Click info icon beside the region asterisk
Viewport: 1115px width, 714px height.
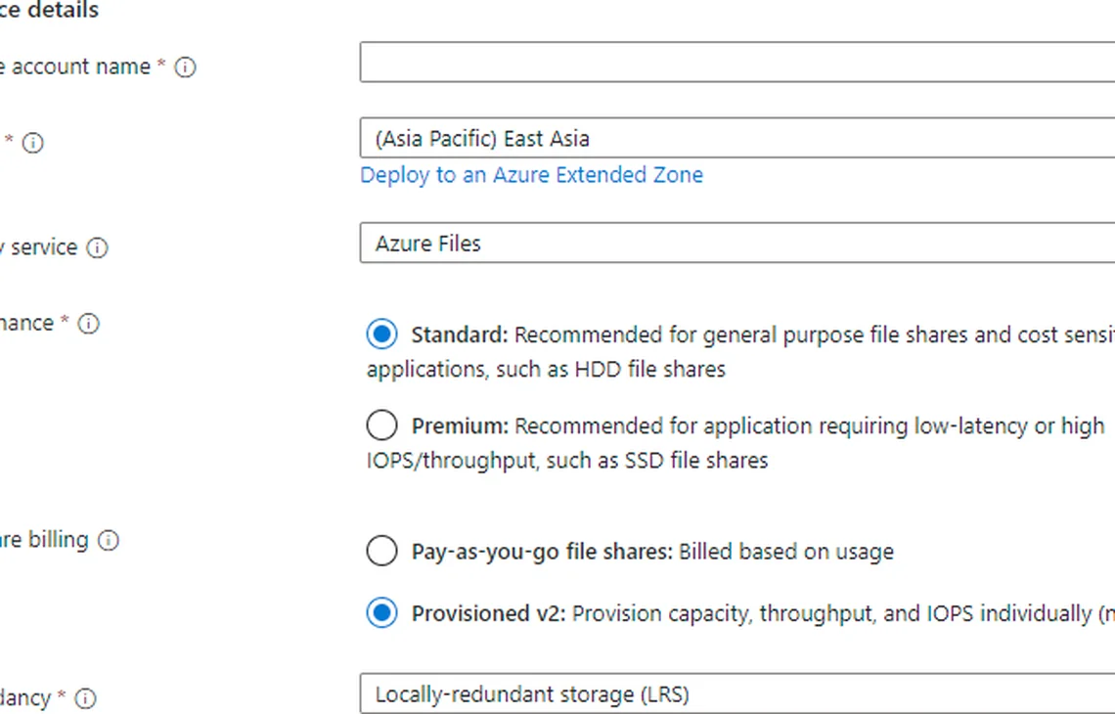[32, 143]
